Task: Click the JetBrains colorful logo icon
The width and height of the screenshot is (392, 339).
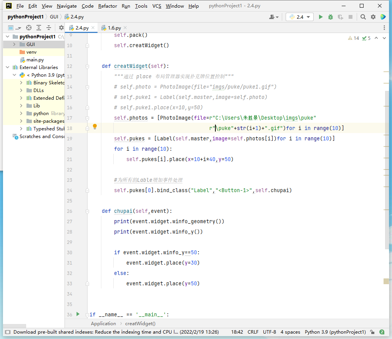Action: coord(383,17)
